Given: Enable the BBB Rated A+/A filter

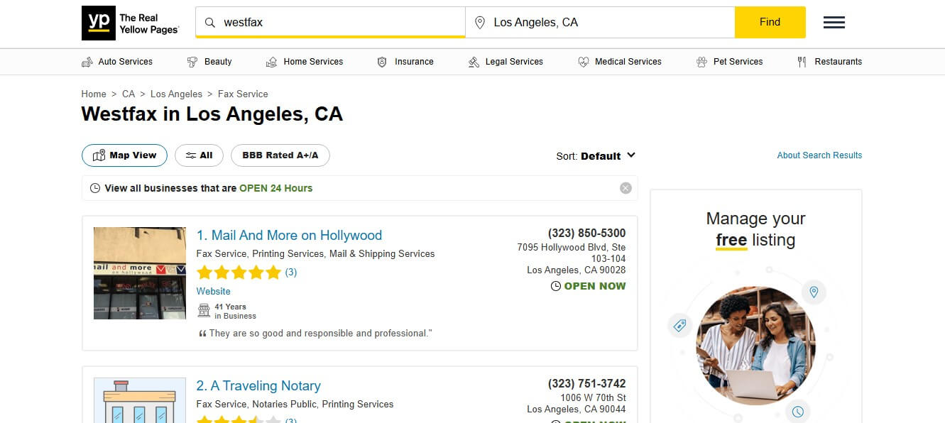Looking at the screenshot, I should (280, 155).
